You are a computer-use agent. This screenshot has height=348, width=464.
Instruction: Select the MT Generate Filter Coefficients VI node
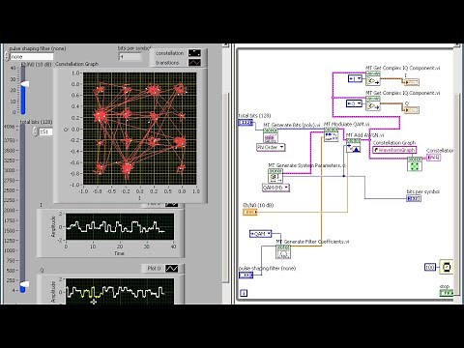[283, 251]
